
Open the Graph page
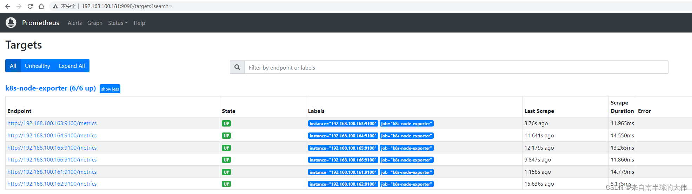[x=95, y=23]
